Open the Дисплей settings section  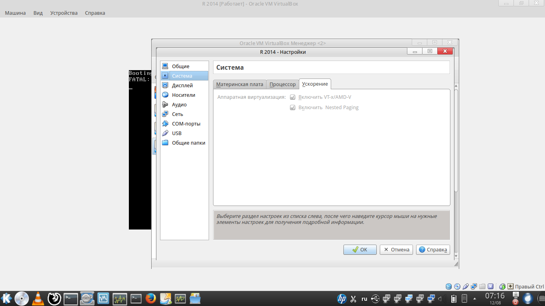(x=184, y=85)
